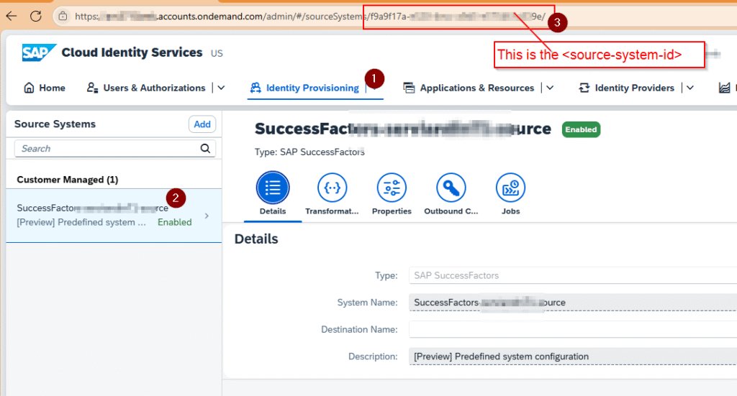Select the SuccessFactors source system row
This screenshot has width=737, height=396.
114,216
